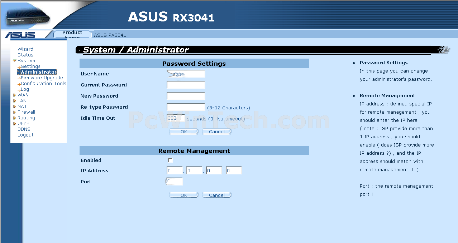
Task: Click the ASUS logo
Action: click(20, 35)
